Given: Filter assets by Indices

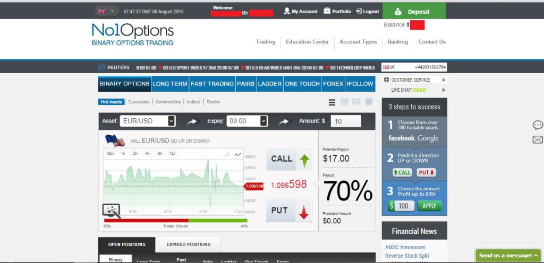Looking at the screenshot, I should tap(193, 102).
